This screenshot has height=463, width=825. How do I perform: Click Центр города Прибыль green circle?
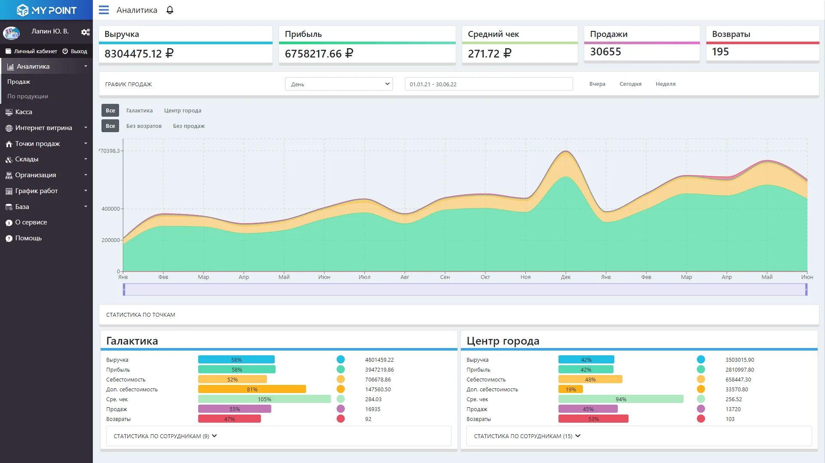[x=701, y=369]
